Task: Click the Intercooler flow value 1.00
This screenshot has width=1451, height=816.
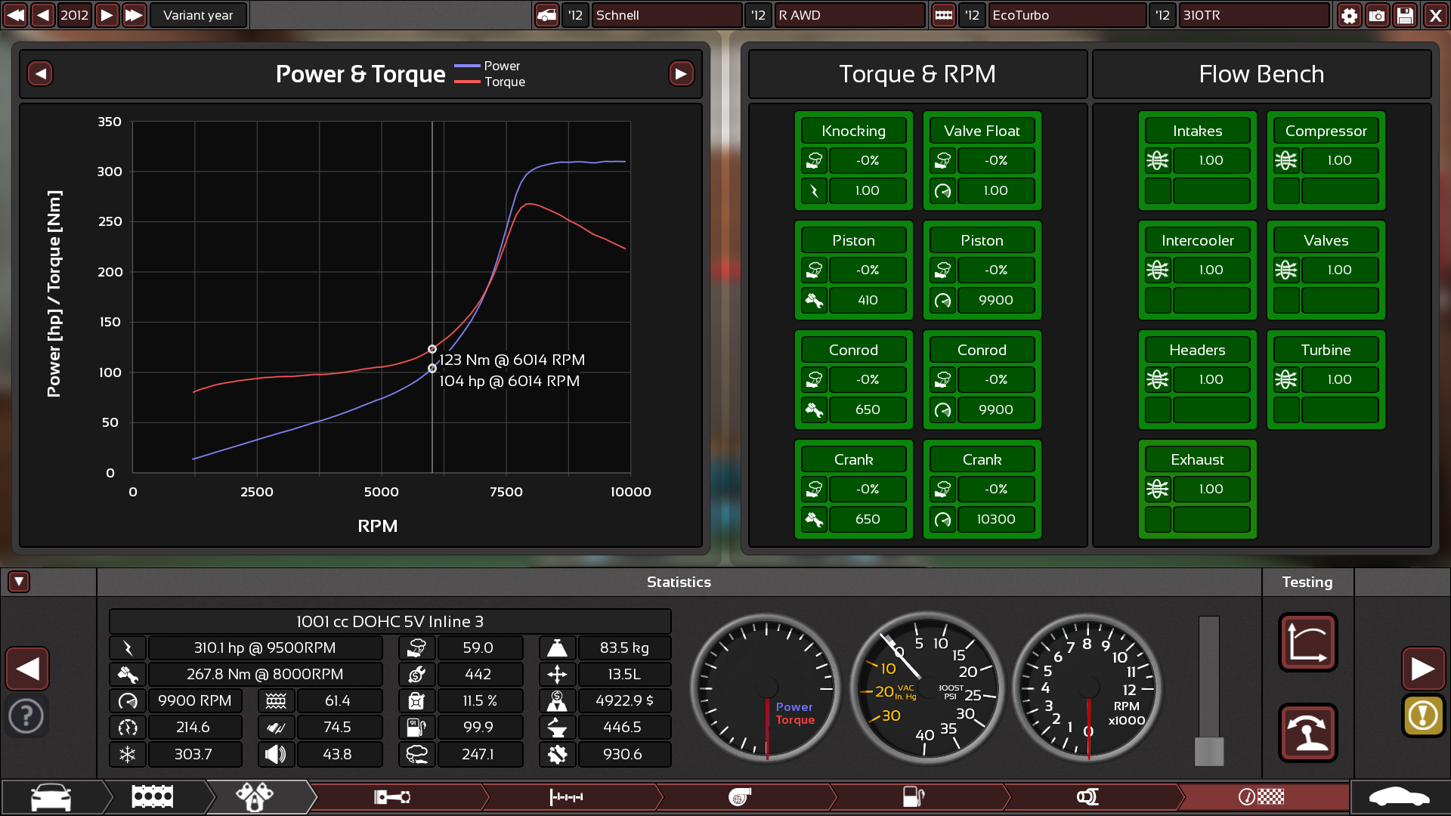Action: click(1211, 270)
